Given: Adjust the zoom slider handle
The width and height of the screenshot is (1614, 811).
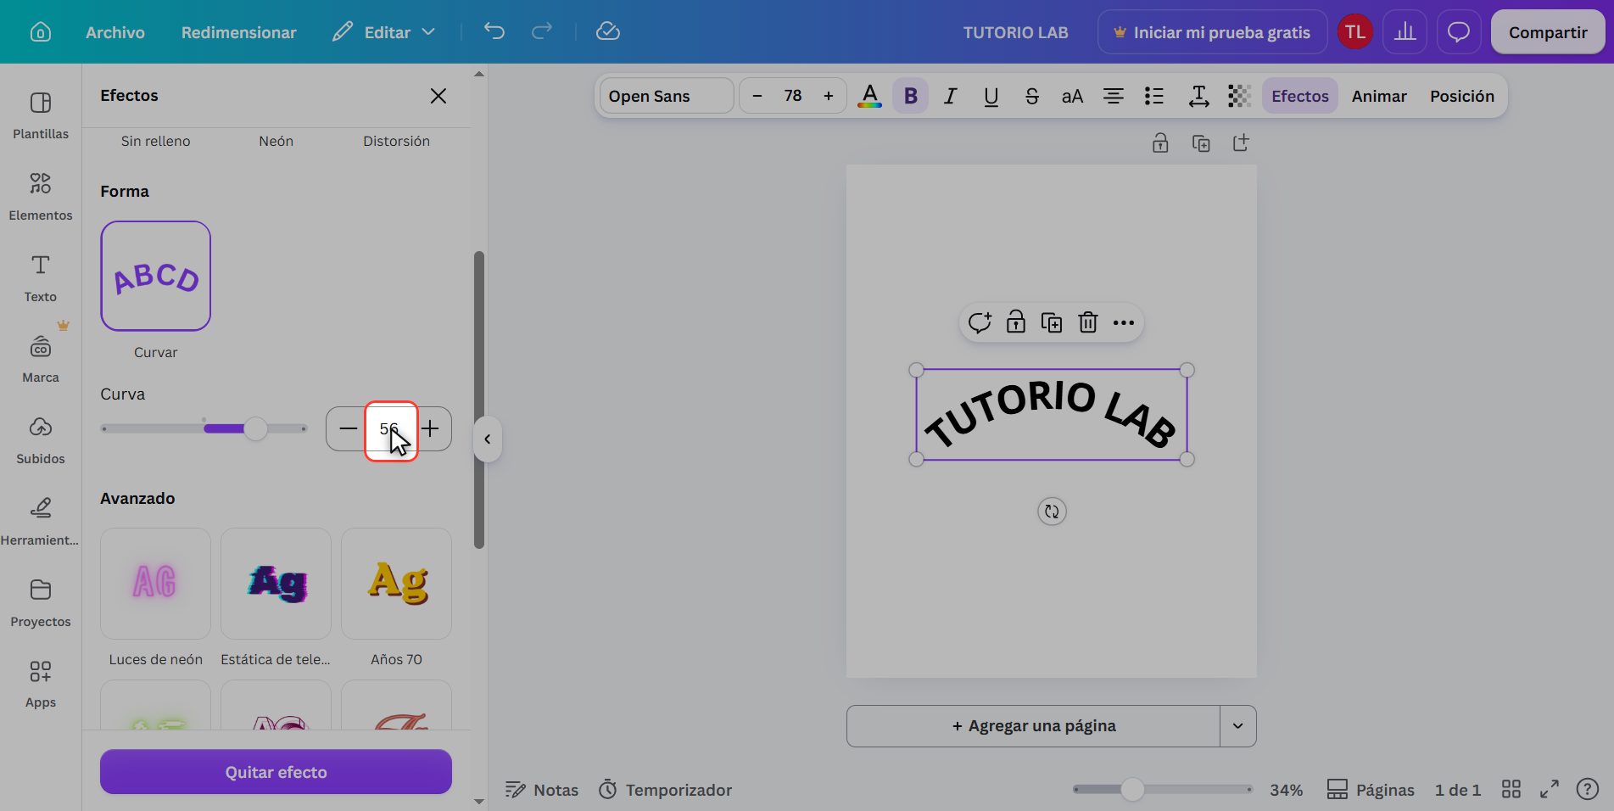Looking at the screenshot, I should (1132, 790).
